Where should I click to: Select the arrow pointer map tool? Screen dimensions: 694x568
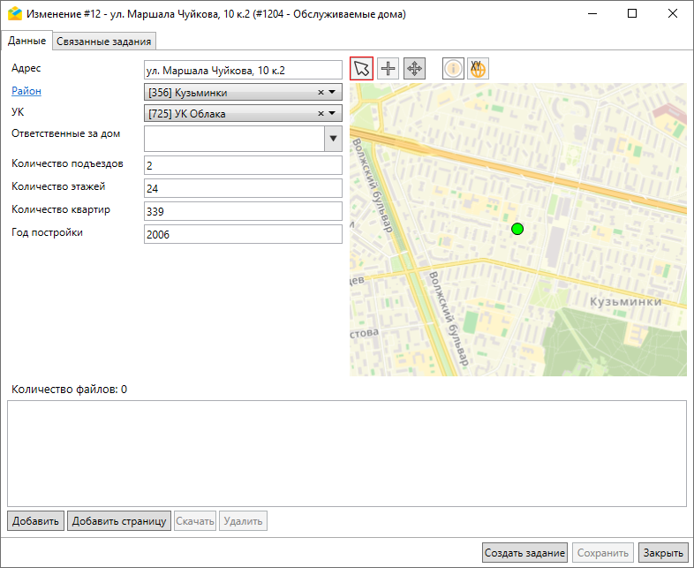[x=362, y=69]
